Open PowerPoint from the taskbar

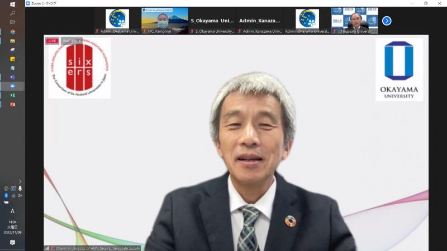click(12, 105)
